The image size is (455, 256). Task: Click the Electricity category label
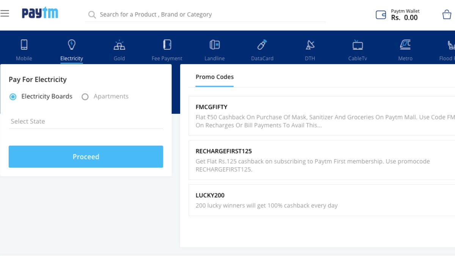click(71, 58)
